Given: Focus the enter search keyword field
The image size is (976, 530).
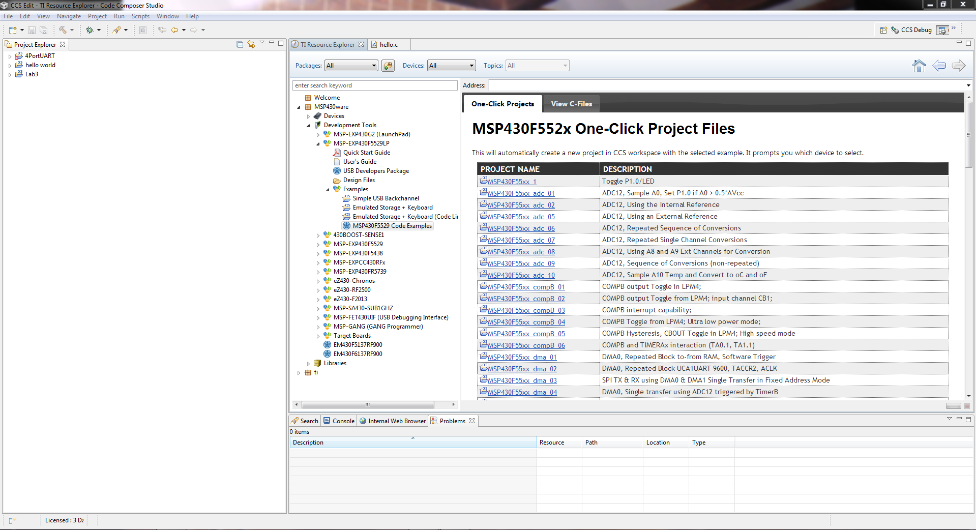Looking at the screenshot, I should tap(375, 85).
